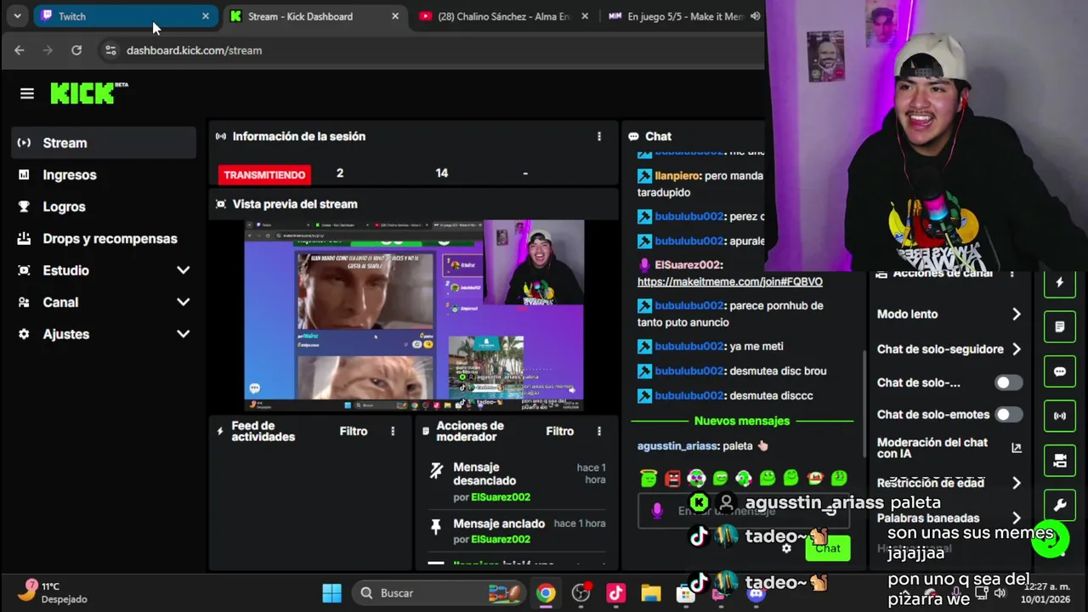
Task: Open the chat bubble icon in right strip
Action: click(1060, 371)
